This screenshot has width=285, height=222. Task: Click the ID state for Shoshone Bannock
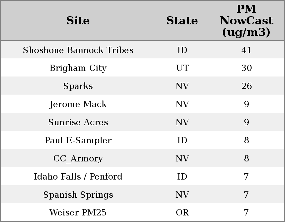click(x=182, y=50)
